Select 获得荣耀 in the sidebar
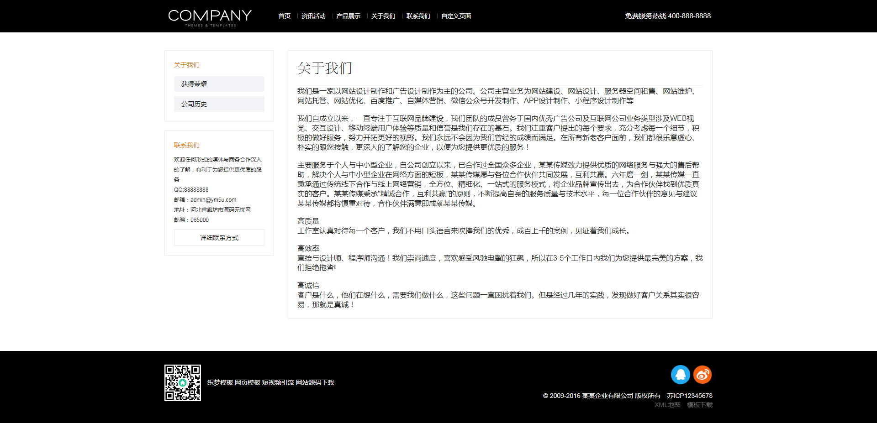 (219, 84)
